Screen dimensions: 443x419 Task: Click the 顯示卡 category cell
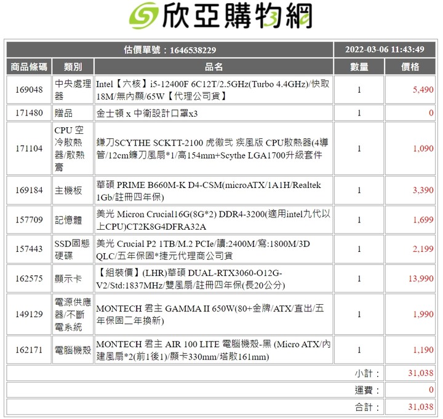tap(73, 279)
